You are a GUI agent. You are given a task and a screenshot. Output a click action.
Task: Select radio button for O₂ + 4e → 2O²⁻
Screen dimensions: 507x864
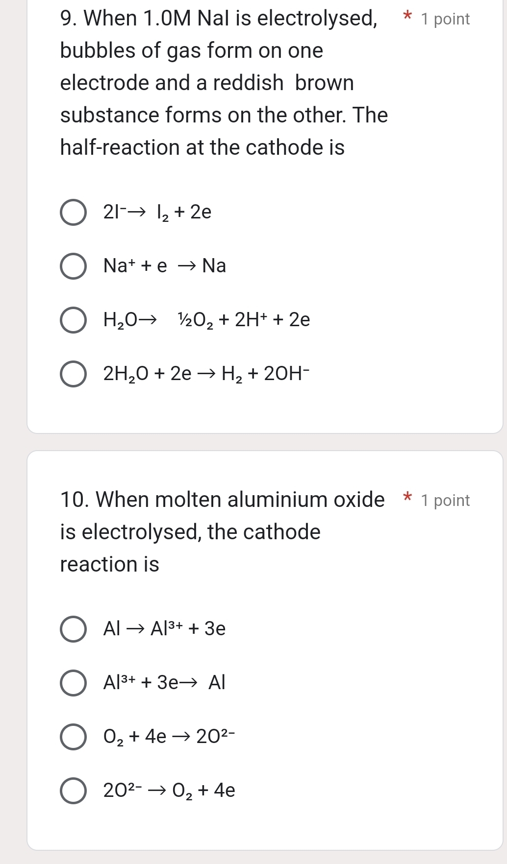pyautogui.click(x=74, y=736)
